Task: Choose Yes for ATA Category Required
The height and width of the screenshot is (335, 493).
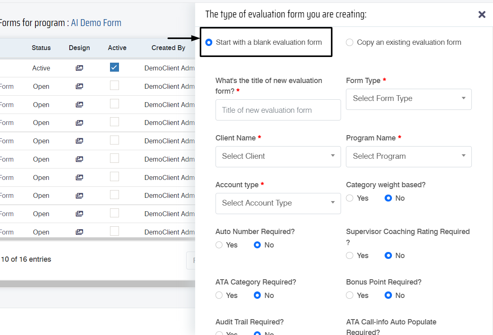Action: (x=219, y=296)
